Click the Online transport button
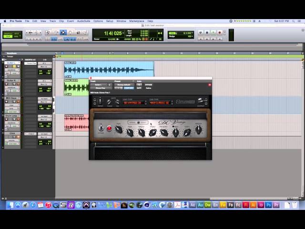 [x=201, y=32]
